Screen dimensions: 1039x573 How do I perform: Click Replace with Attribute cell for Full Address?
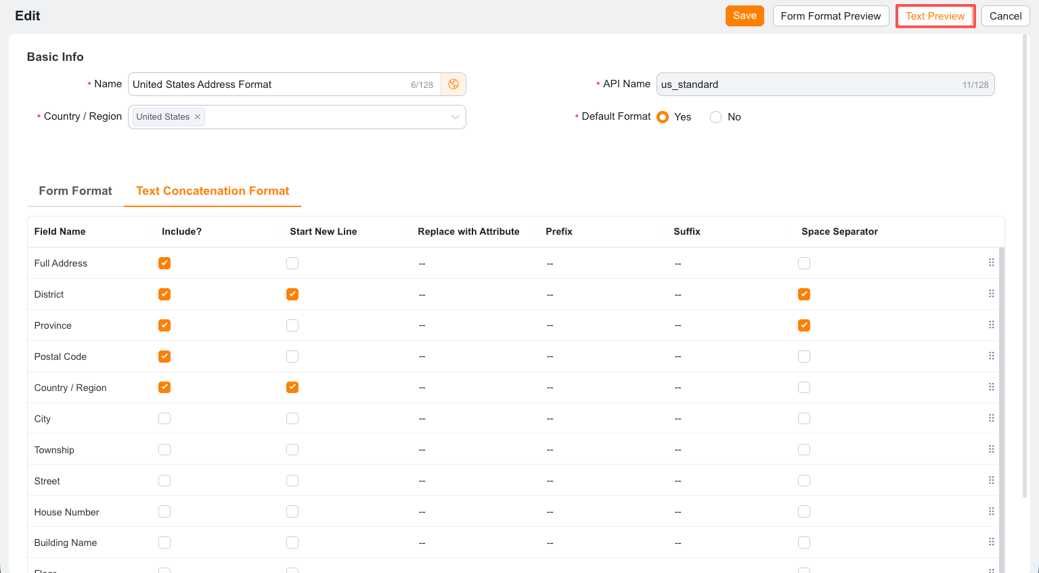coord(474,263)
